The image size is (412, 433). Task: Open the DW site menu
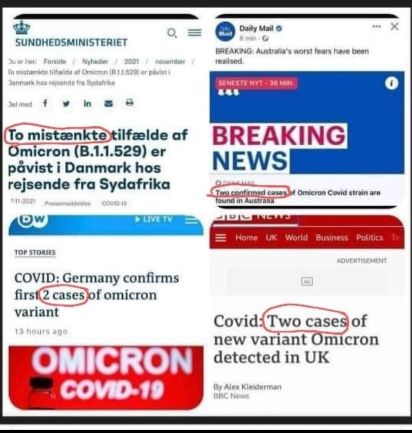191,220
